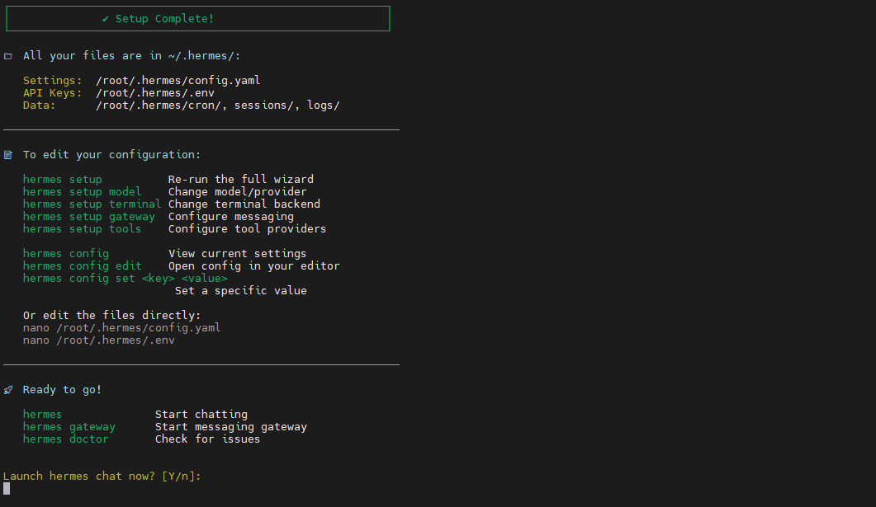Click the 'hermes setup terminal' command text
The width and height of the screenshot is (876, 507).
(x=92, y=204)
